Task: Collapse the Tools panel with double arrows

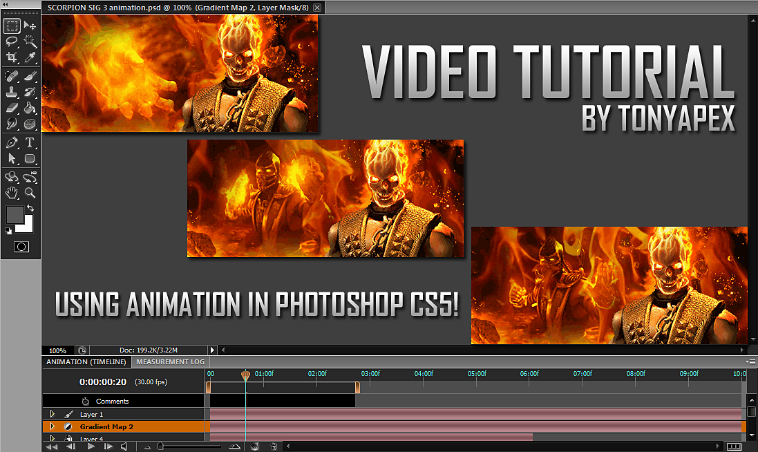Action: (x=6, y=4)
